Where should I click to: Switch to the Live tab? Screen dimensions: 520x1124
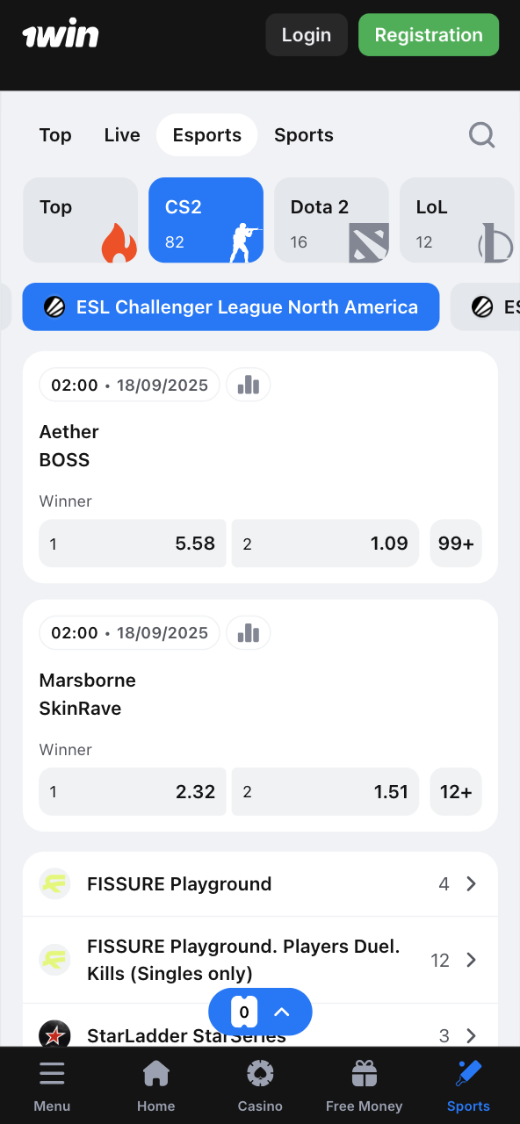point(121,135)
